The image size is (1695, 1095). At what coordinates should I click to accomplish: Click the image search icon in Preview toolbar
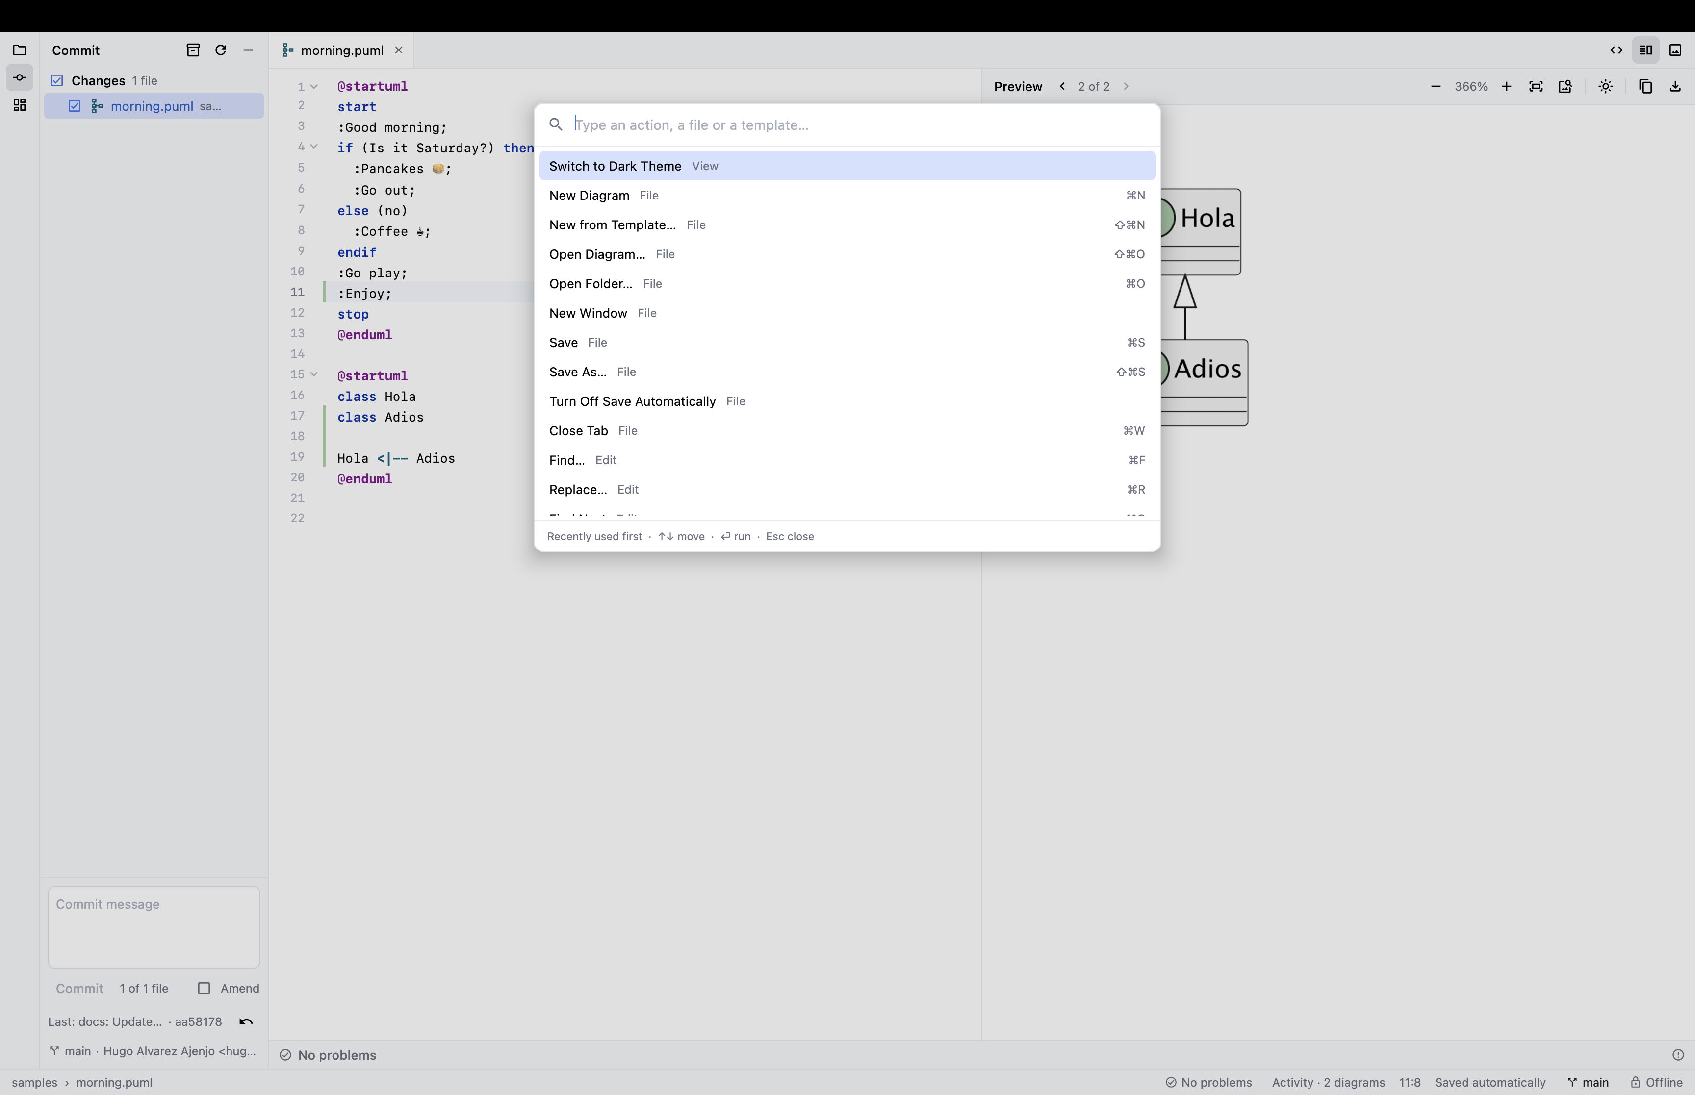click(1566, 86)
